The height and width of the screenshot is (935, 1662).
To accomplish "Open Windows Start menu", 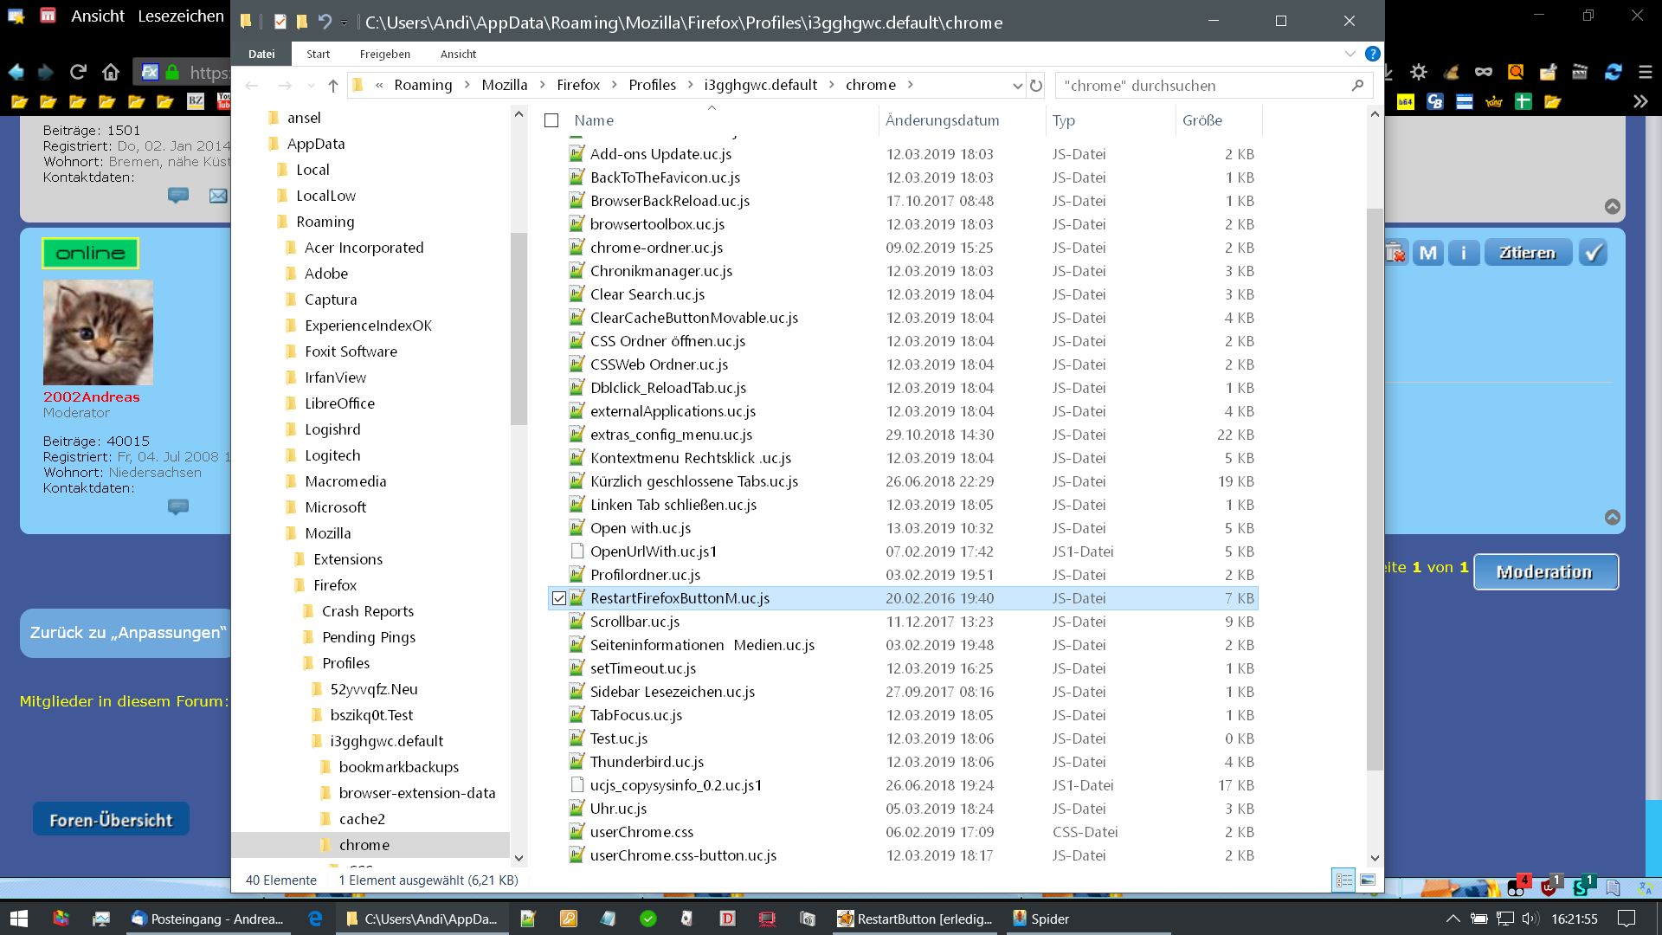I will tap(19, 919).
